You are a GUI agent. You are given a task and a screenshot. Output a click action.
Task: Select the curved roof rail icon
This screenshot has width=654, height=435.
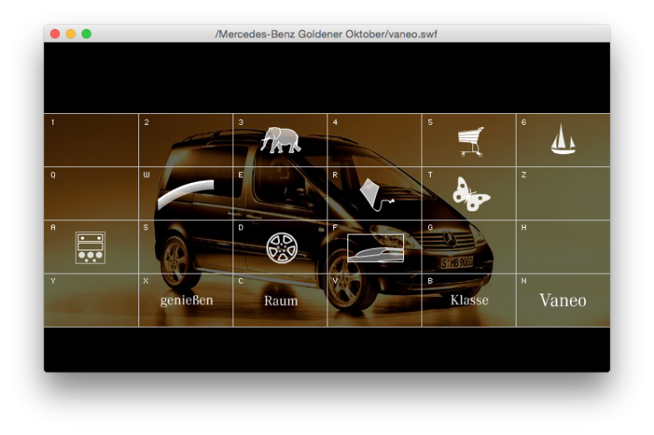186,194
